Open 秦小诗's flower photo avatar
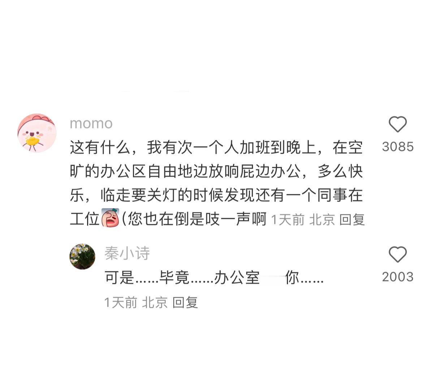Image resolution: width=426 pixels, height=375 pixels. (x=82, y=256)
